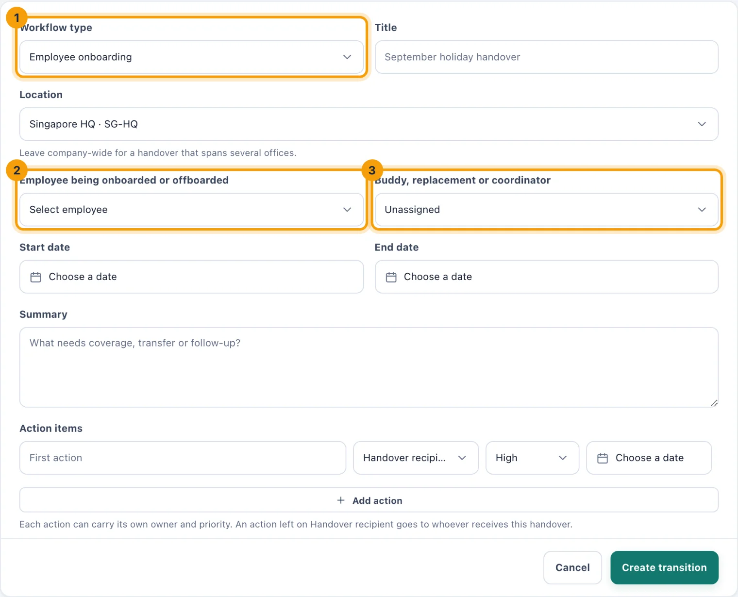Click the chevron arrow in the Location field
Screen dimensions: 738x597
[702, 124]
